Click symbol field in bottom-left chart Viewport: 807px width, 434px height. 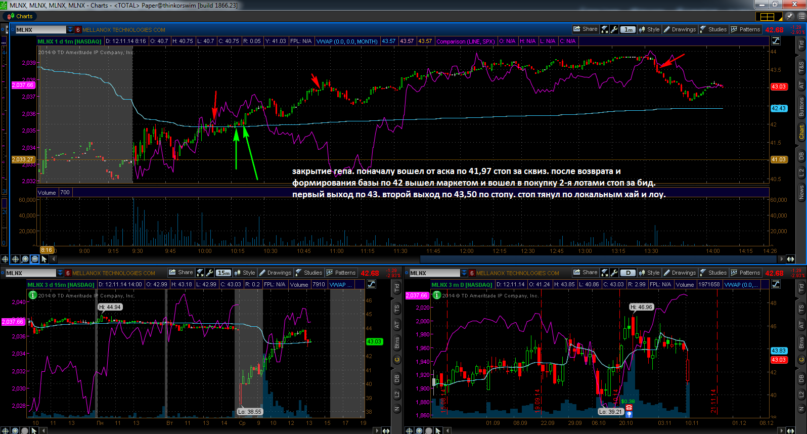click(x=30, y=273)
